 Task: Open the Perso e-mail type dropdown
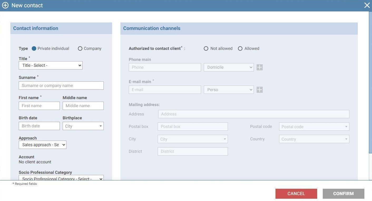click(x=229, y=90)
